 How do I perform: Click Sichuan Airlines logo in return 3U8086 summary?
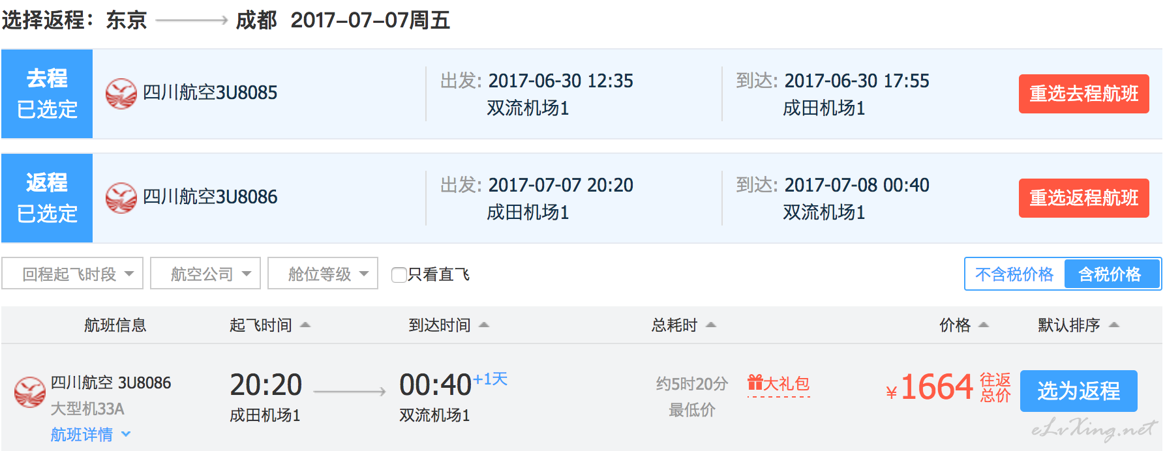[121, 197]
